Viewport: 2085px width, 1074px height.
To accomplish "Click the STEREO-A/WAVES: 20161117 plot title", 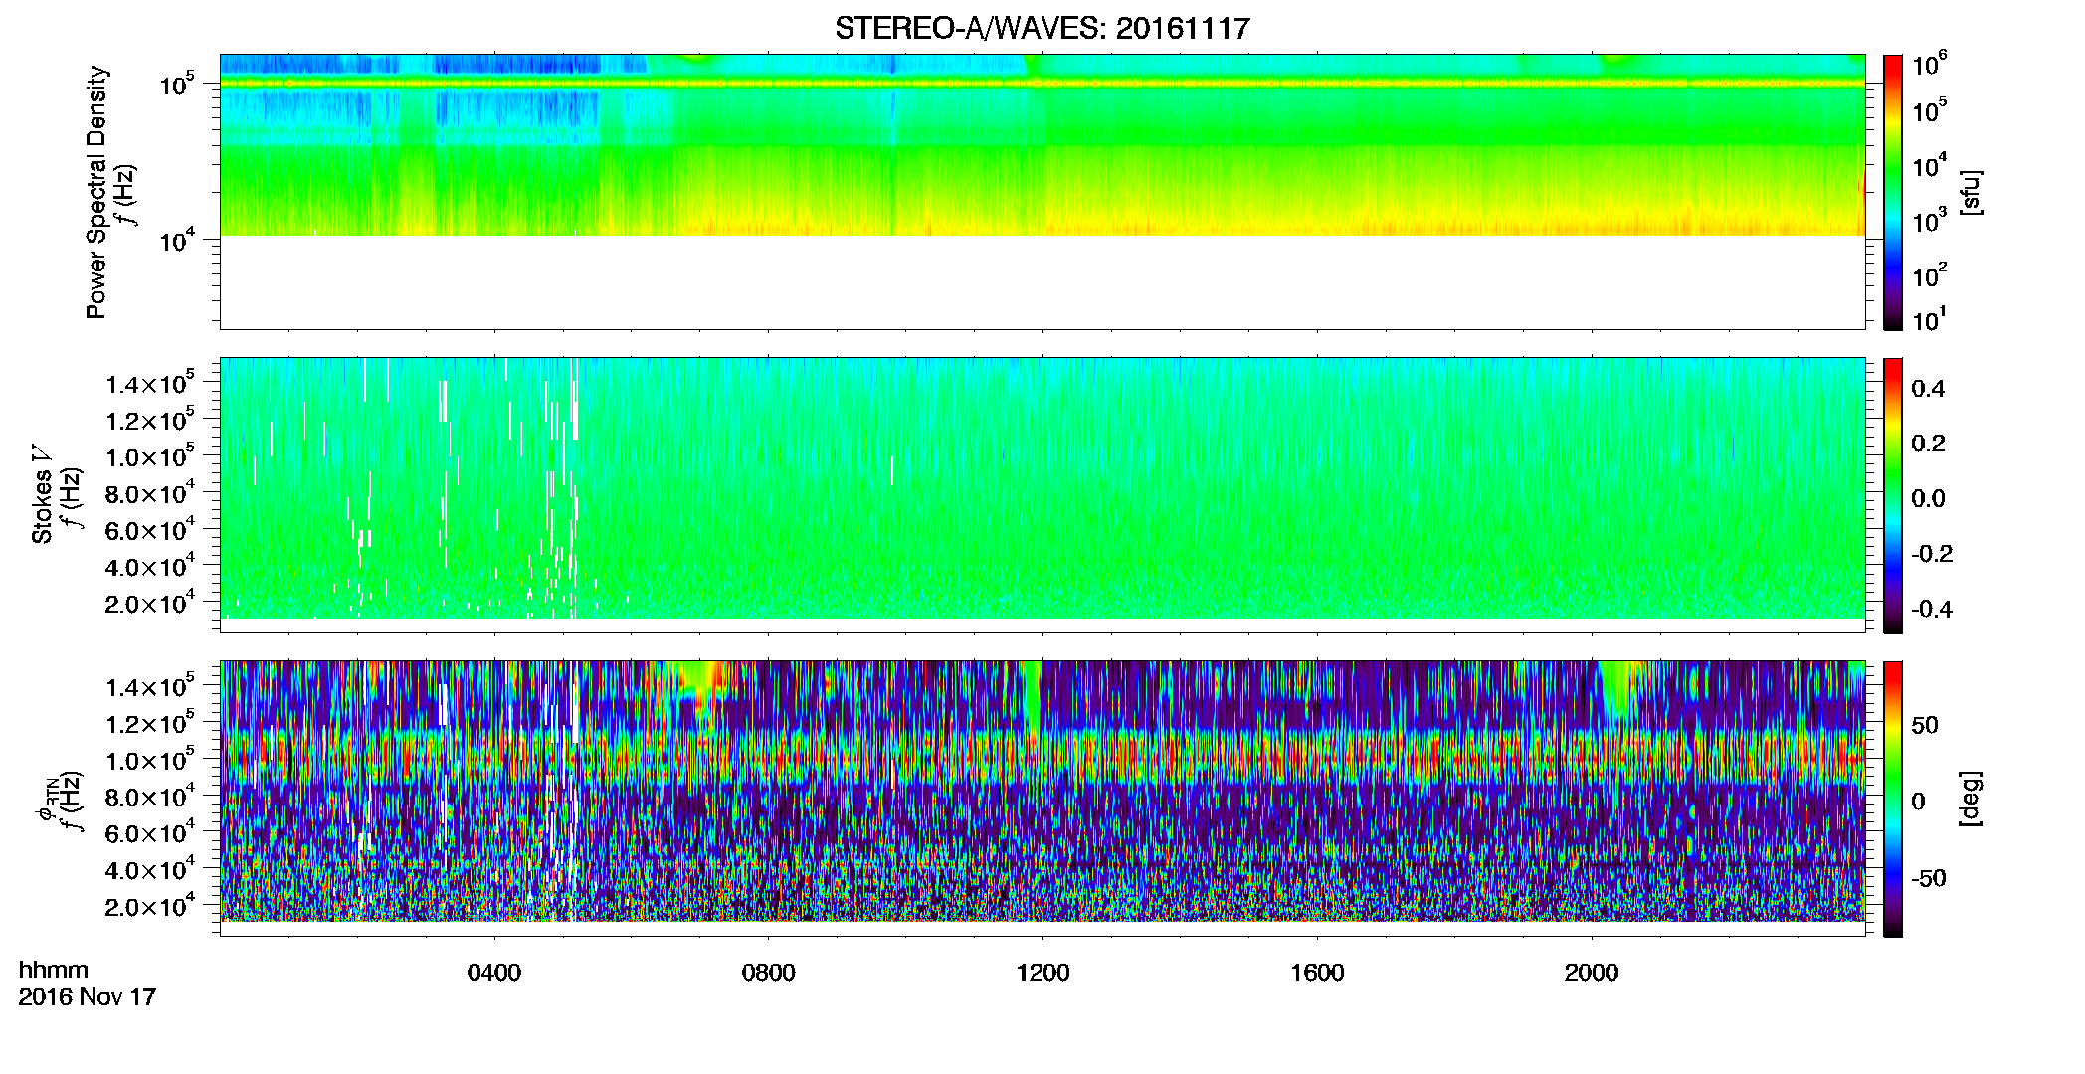I will pyautogui.click(x=1042, y=28).
